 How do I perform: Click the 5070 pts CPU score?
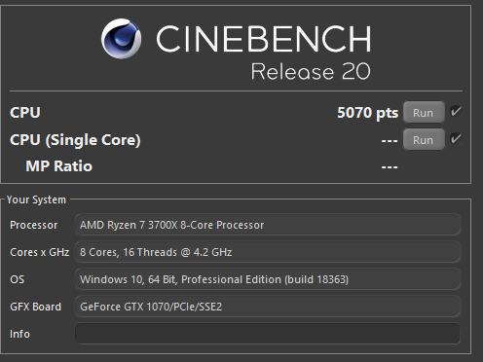[x=367, y=113]
